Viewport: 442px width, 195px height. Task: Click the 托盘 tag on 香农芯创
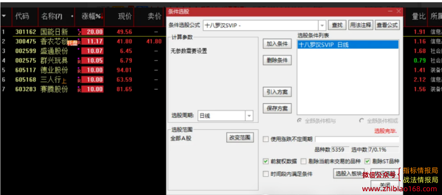tap(73, 43)
